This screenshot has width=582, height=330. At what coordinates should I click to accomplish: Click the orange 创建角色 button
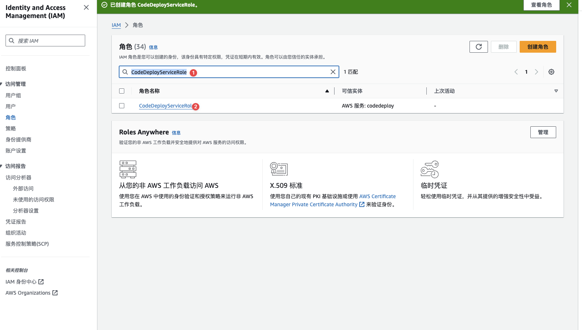point(538,47)
